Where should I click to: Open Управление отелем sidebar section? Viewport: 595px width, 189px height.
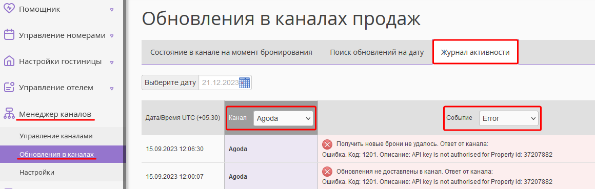(56, 88)
